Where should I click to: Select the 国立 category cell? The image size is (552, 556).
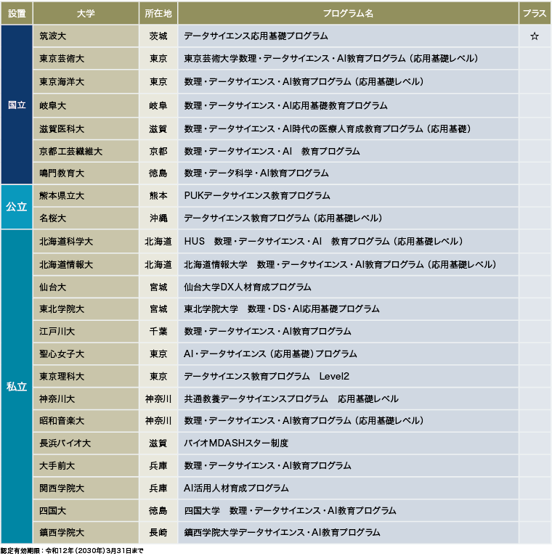click(x=17, y=105)
